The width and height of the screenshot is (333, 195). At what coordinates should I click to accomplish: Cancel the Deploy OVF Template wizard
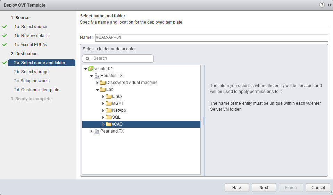[x=318, y=188]
